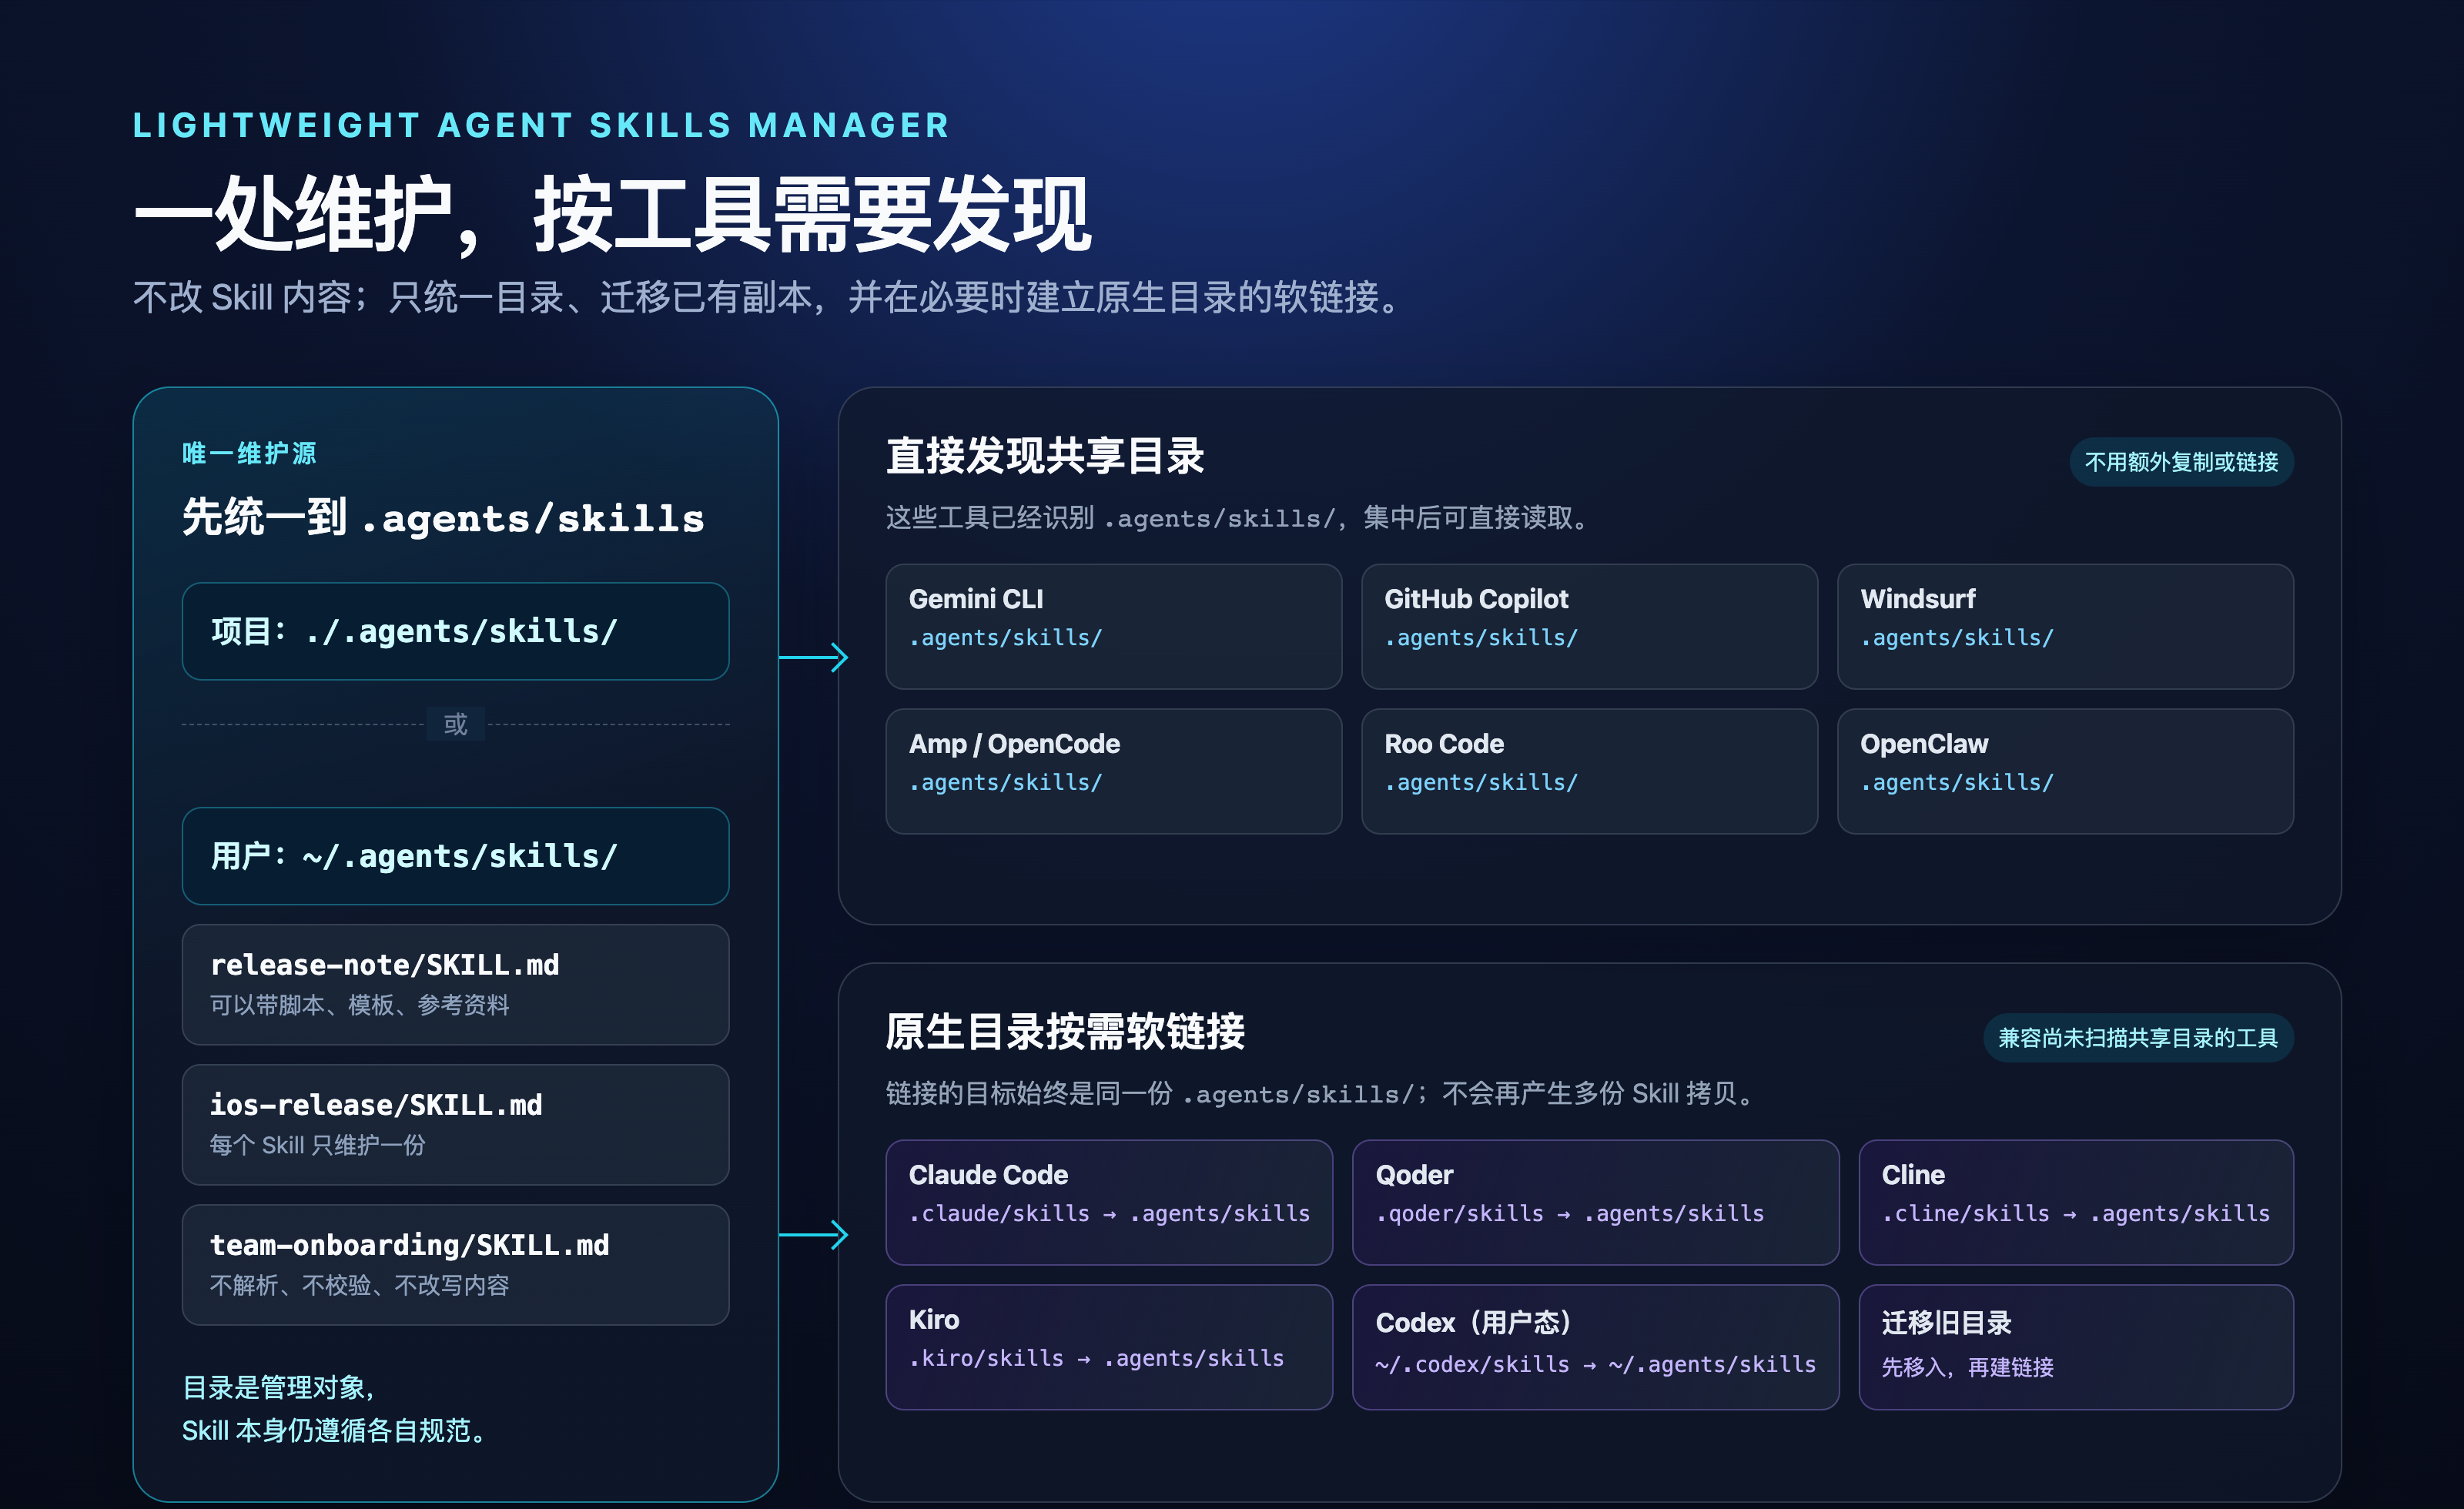Click the heading 直接发现共享目录
This screenshot has height=1509, width=2464.
(x=1045, y=456)
